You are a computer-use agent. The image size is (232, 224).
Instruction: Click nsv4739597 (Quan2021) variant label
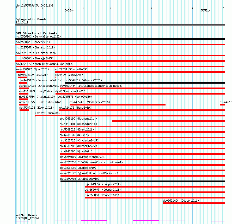tap(33, 69)
